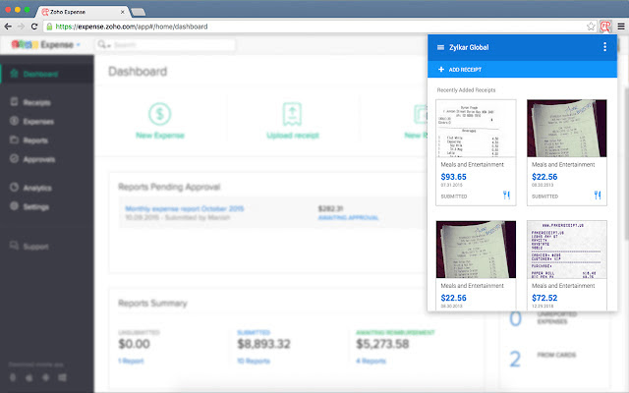
Task: Expand the Expense app switcher dropdown
Action: tap(79, 44)
